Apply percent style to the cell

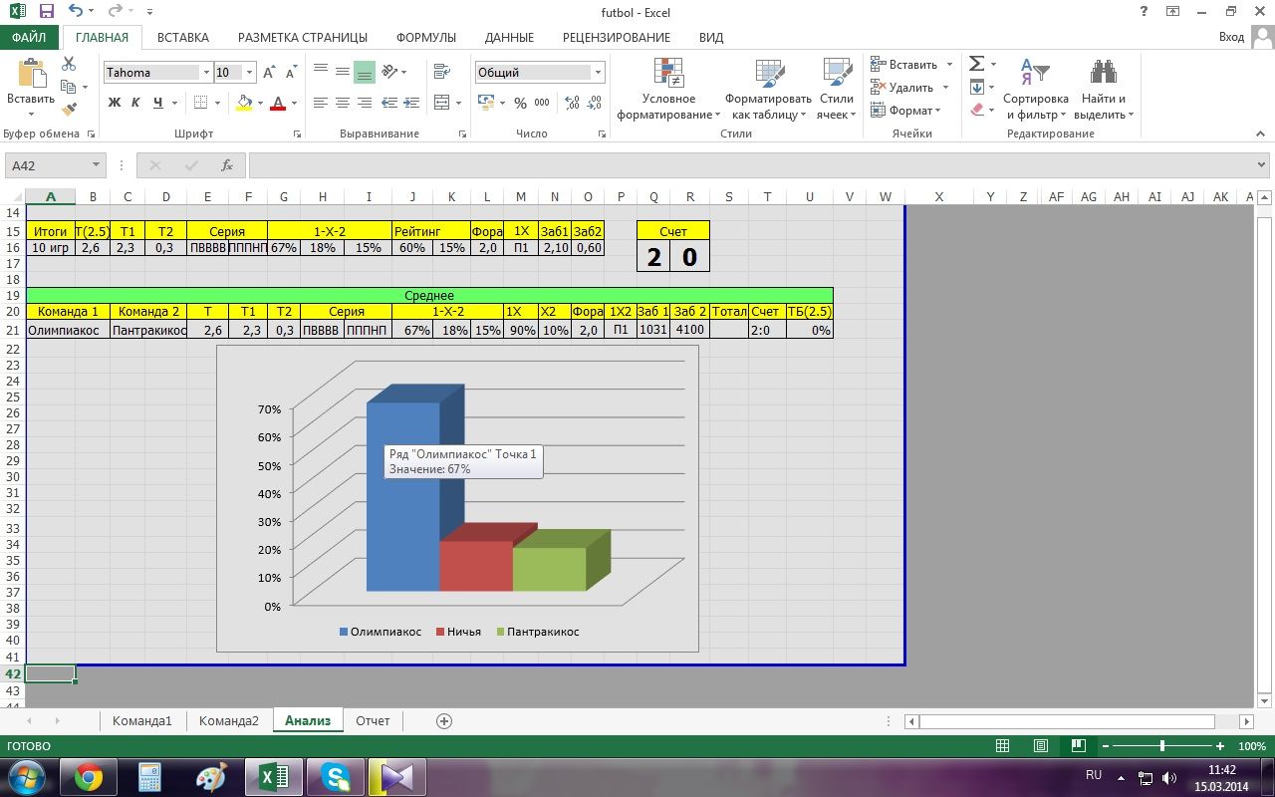pos(520,103)
